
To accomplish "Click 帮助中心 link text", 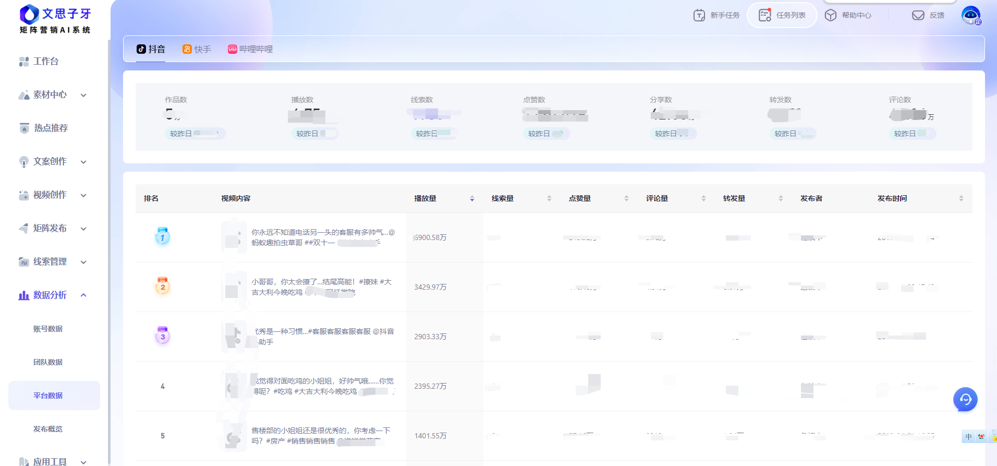I will point(857,15).
